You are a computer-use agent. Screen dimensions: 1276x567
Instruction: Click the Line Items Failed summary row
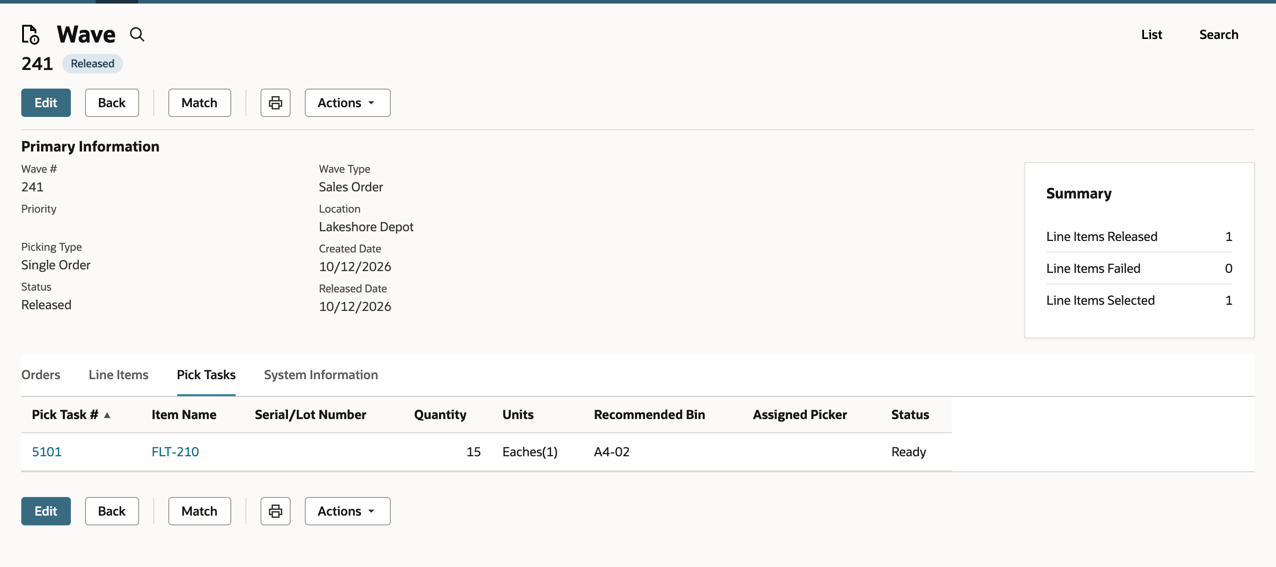tap(1139, 268)
